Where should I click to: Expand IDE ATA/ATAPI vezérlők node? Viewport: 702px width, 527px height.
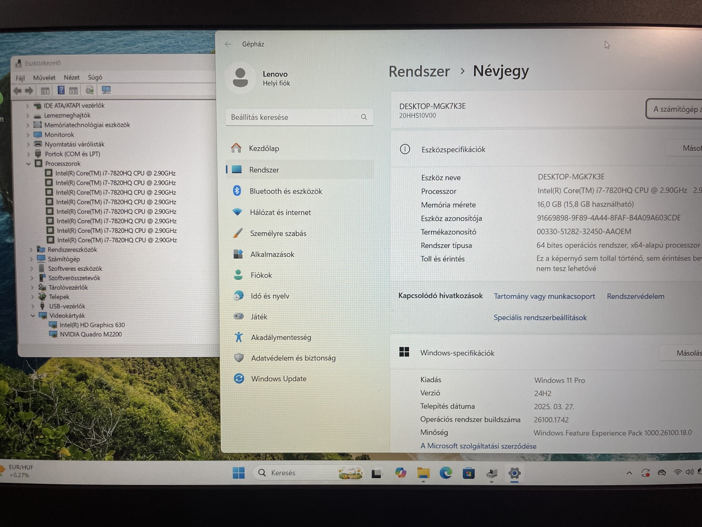tap(28, 106)
